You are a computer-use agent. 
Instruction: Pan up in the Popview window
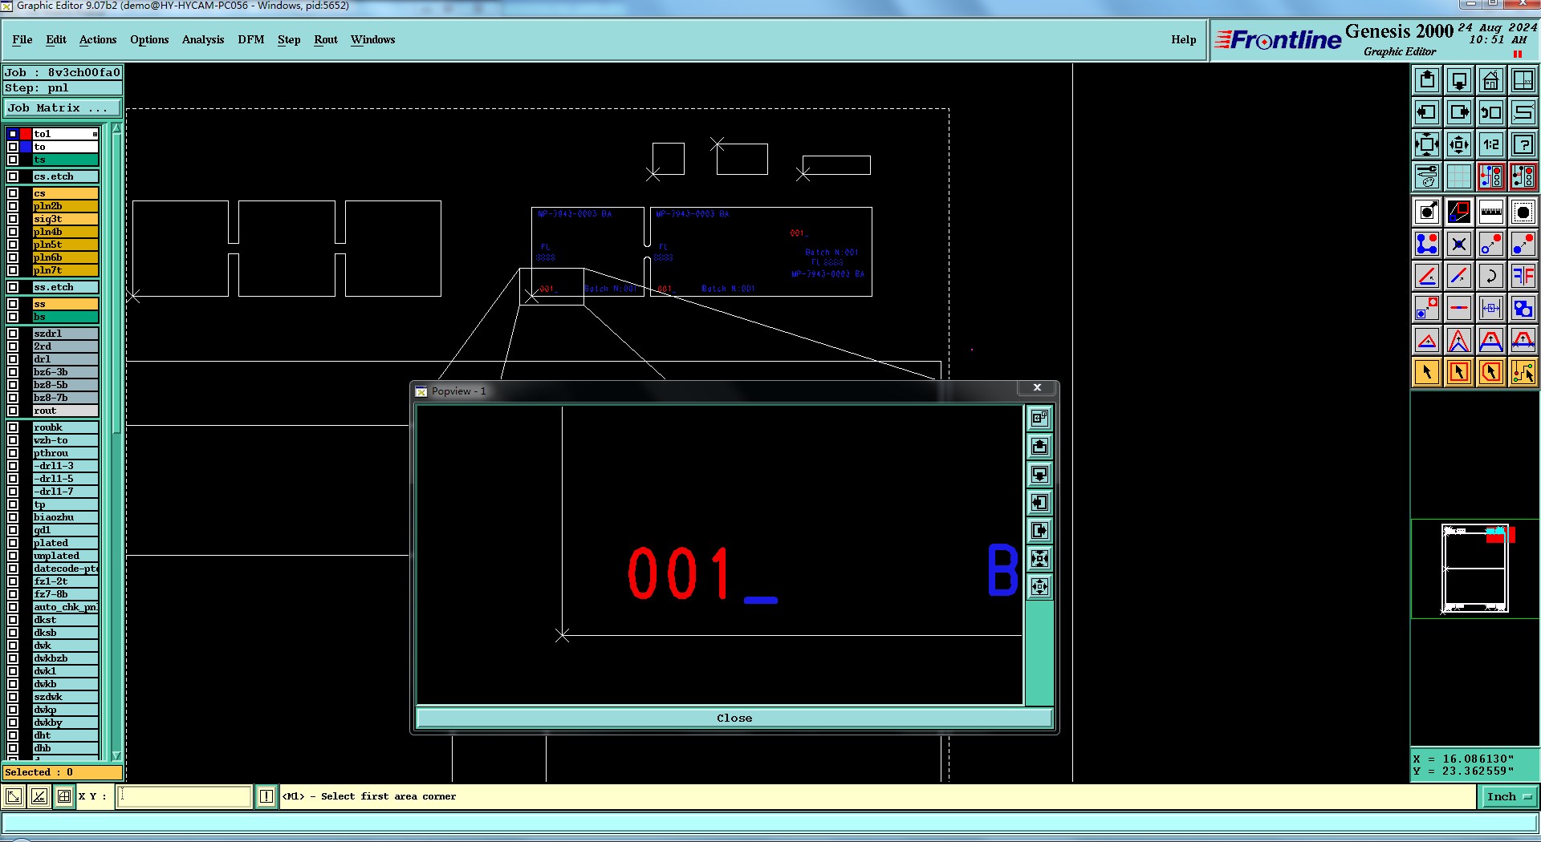pyautogui.click(x=1040, y=447)
